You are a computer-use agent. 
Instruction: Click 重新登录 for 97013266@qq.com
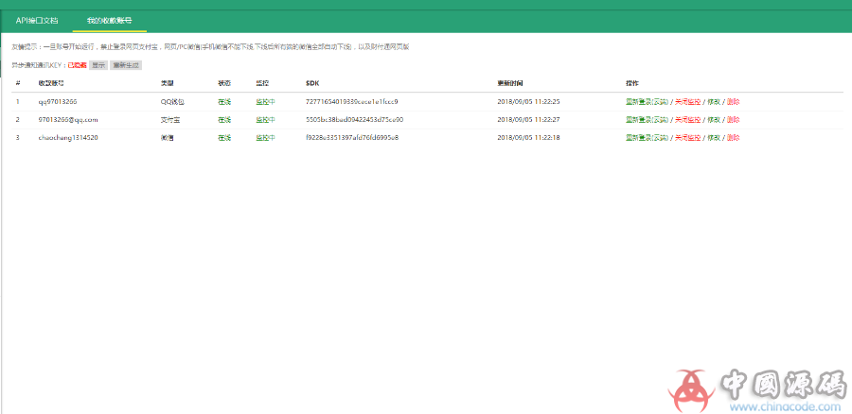tap(646, 120)
